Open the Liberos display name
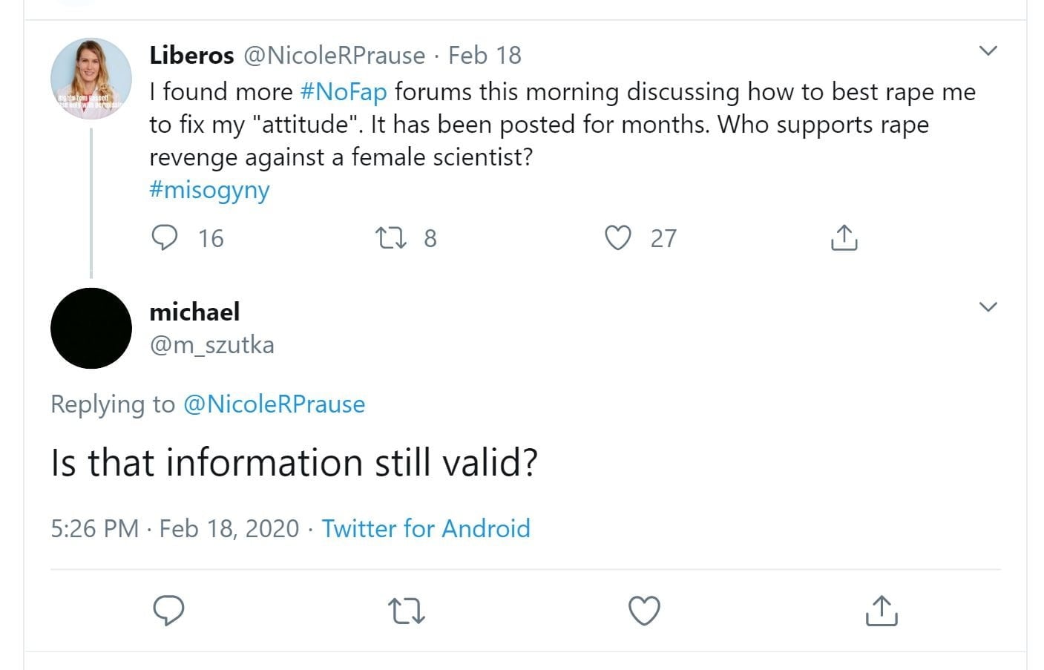Screen dimensions: 1044x670 click(191, 55)
